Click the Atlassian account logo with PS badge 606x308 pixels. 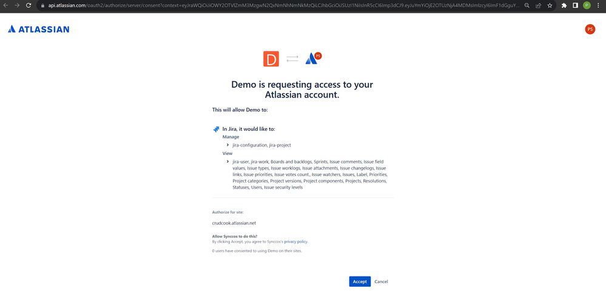click(x=314, y=58)
